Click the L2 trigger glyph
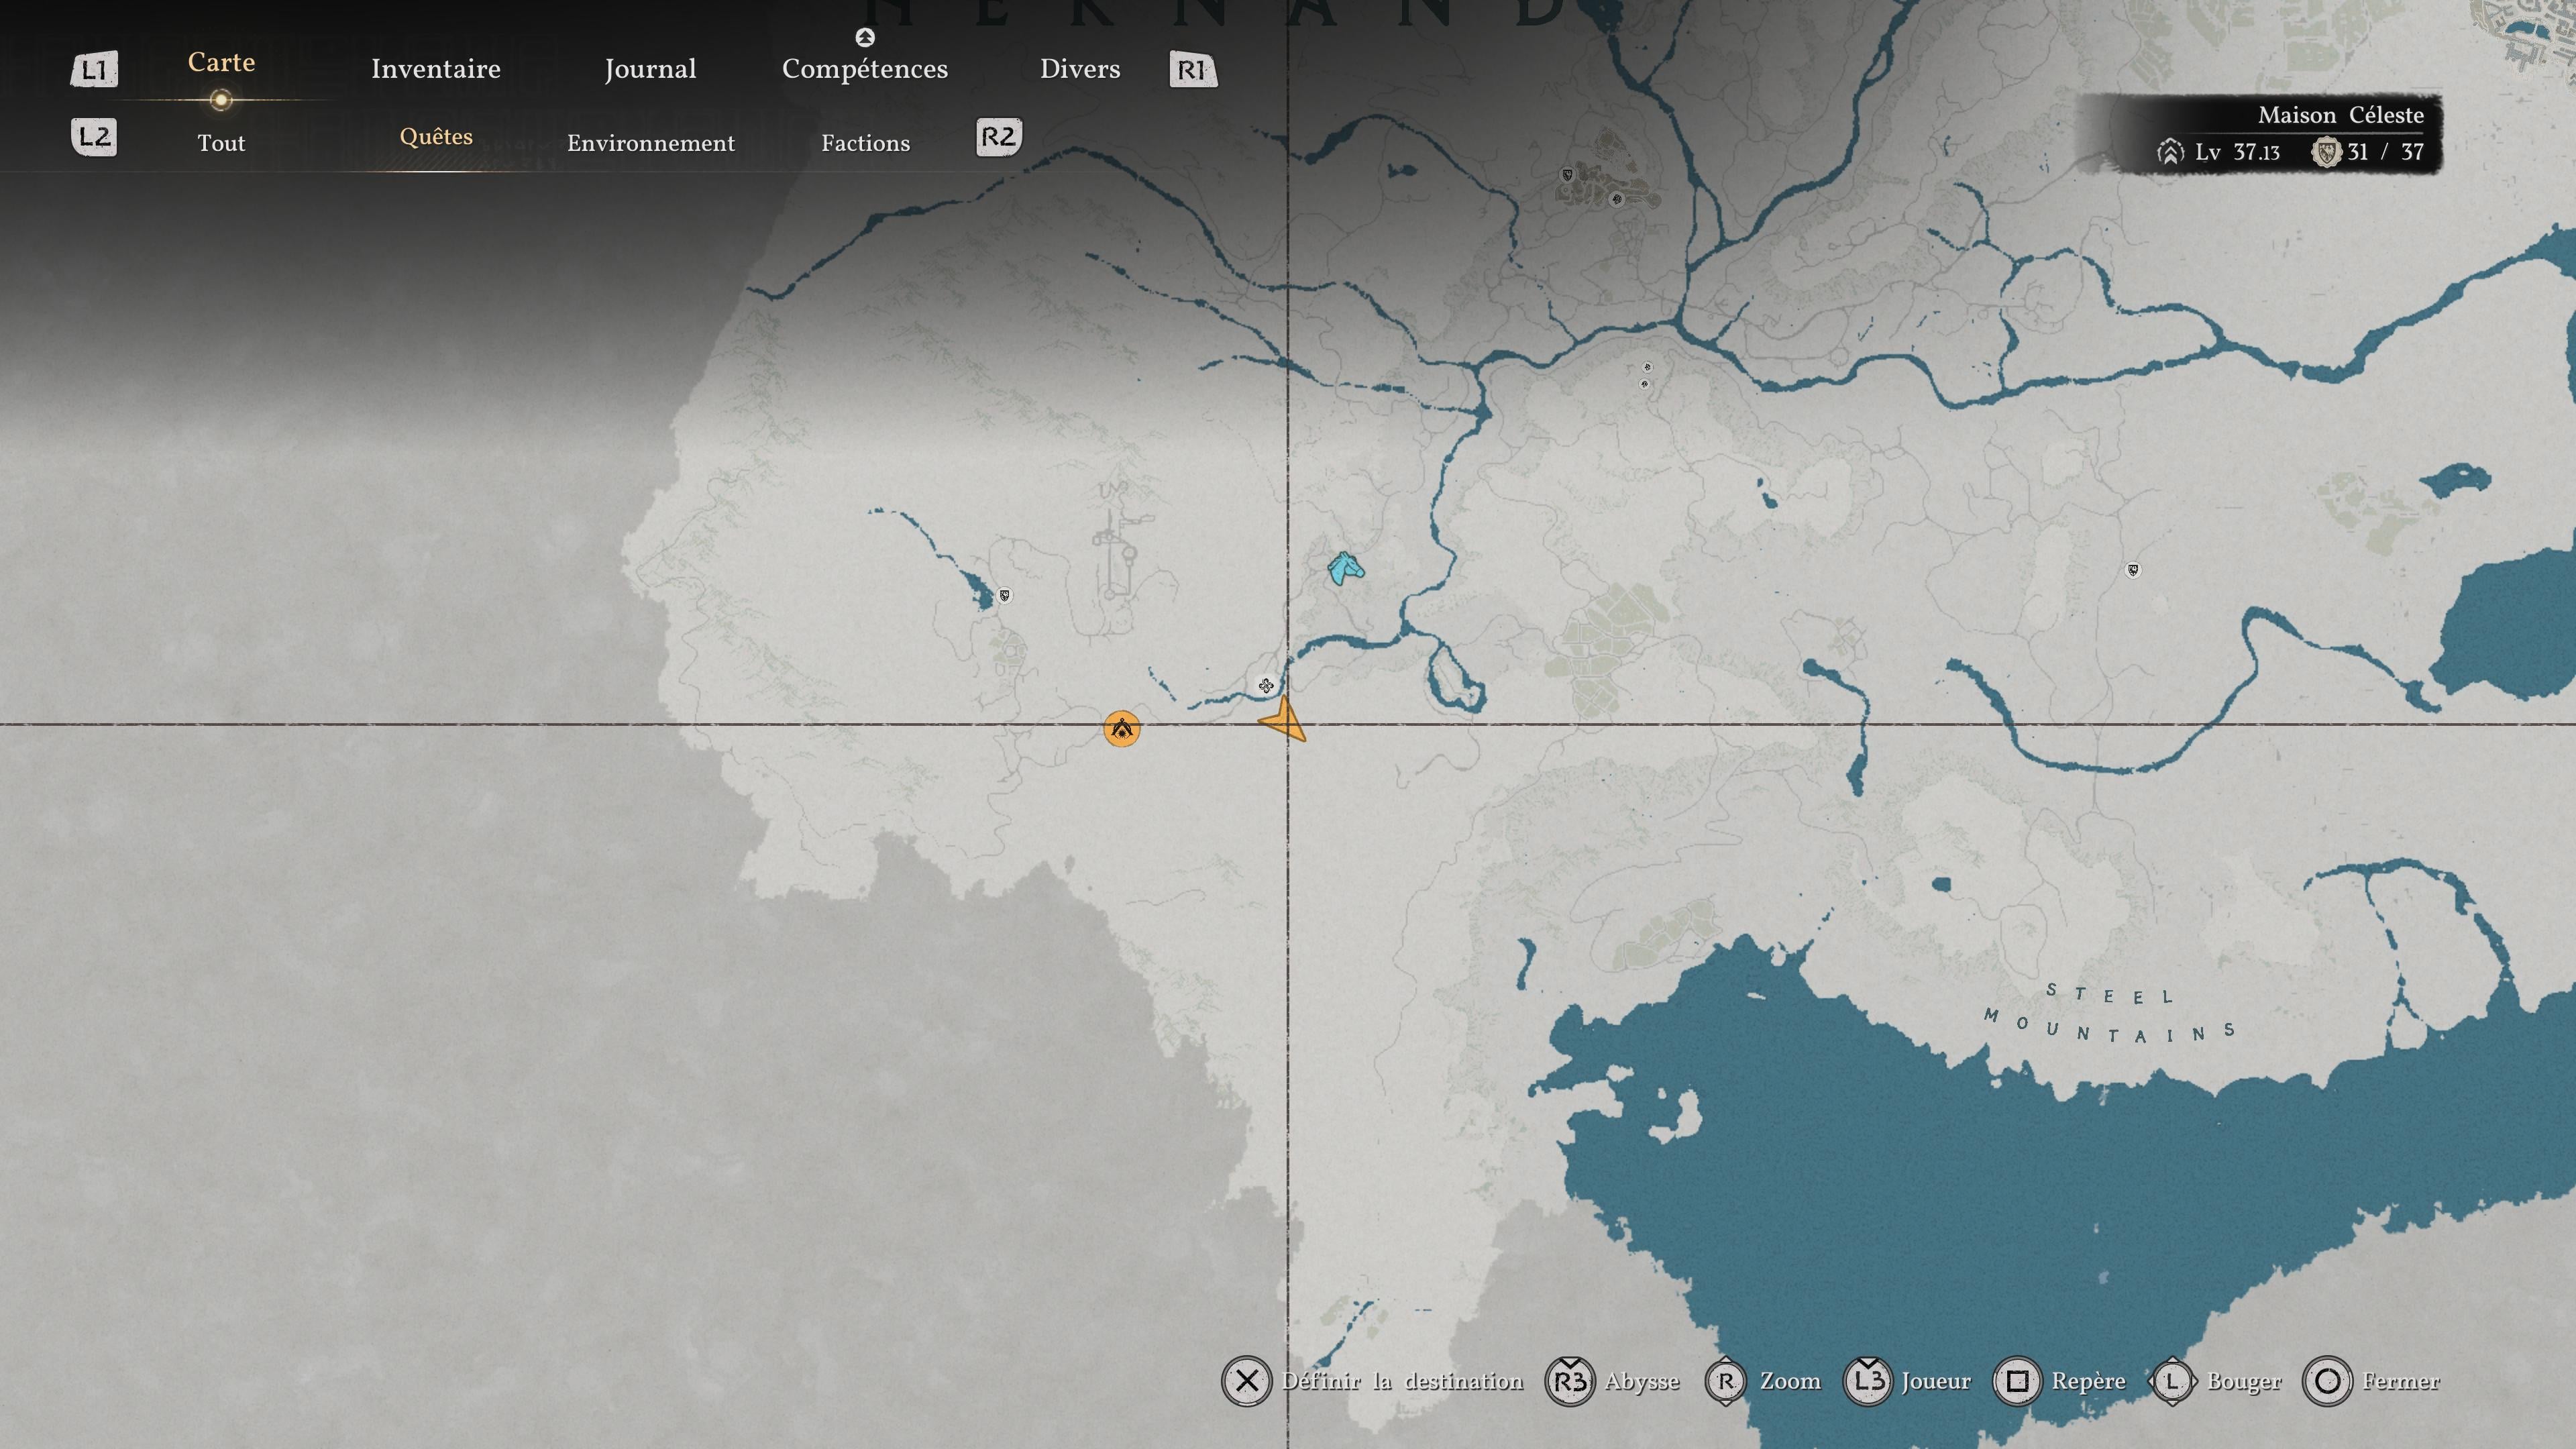2576x1449 pixels. [x=94, y=137]
